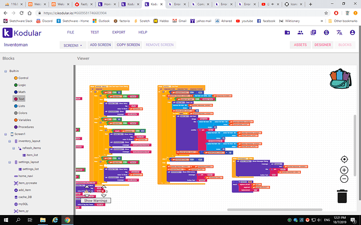Image resolution: width=361 pixels, height=225 pixels.
Task: Open the ASSETS manager
Action: (x=300, y=45)
